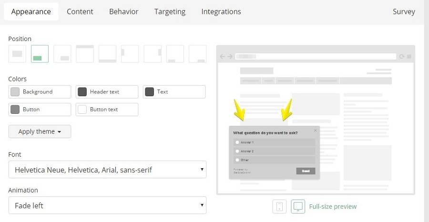Viewport: 429px width, 222px height.
Task: Choose the bottom-right box position icon
Action: coord(62,54)
